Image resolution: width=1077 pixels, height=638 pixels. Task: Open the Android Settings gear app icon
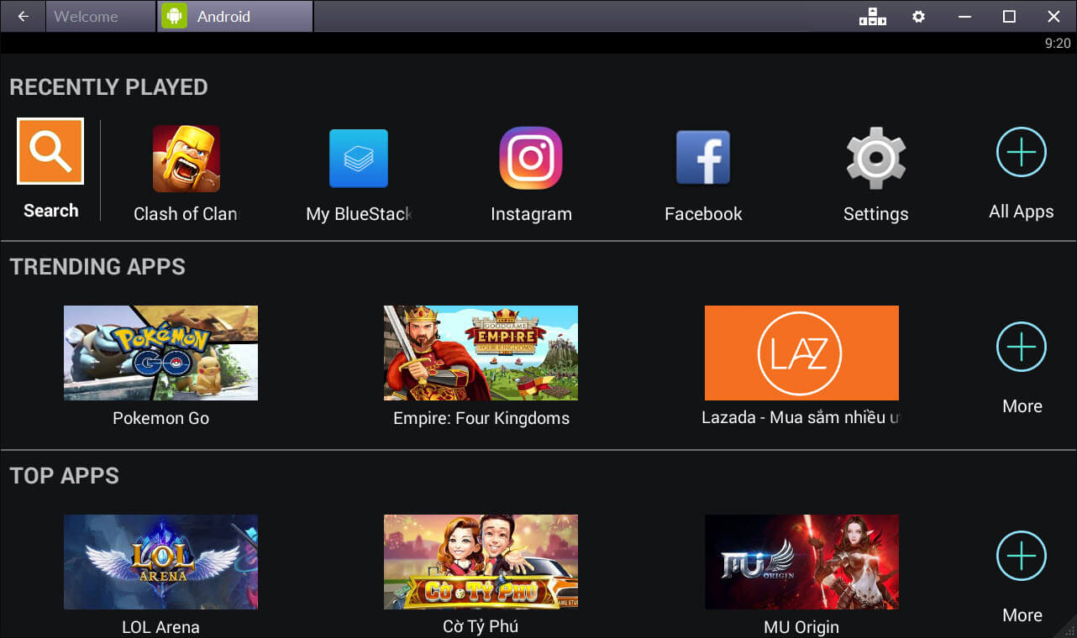point(875,158)
